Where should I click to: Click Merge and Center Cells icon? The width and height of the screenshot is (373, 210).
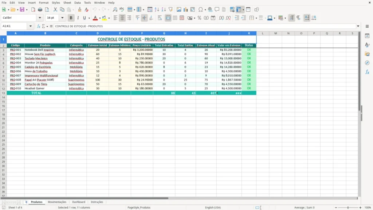168,18
